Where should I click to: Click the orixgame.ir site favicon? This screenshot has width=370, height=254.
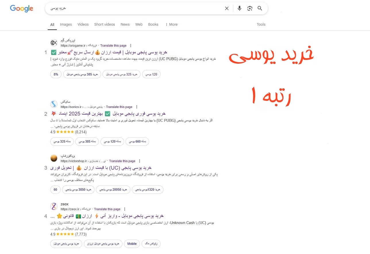pyautogui.click(x=54, y=43)
